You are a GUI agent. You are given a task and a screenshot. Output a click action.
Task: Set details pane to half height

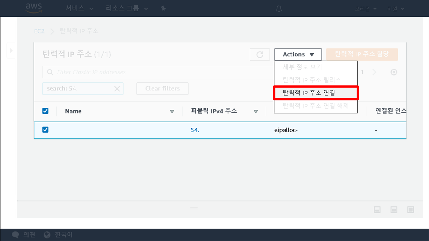394,210
